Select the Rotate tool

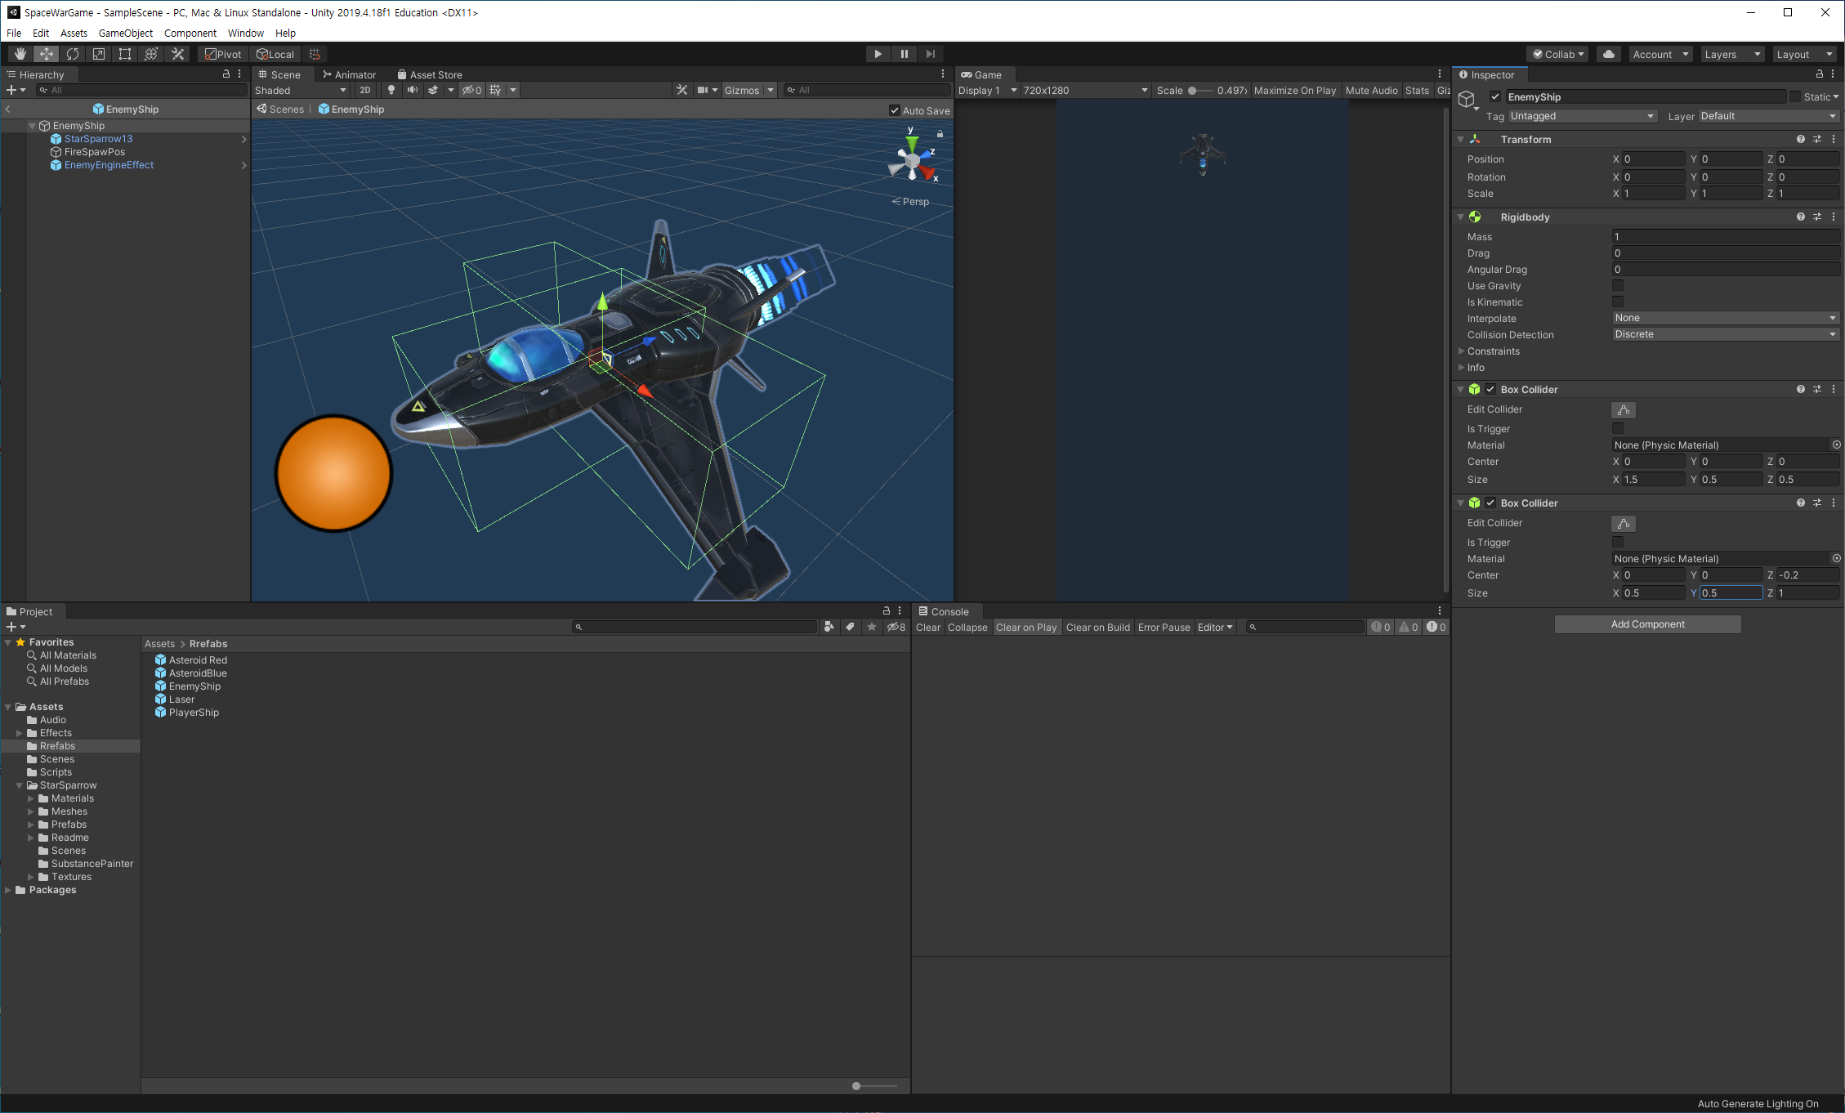click(x=73, y=54)
